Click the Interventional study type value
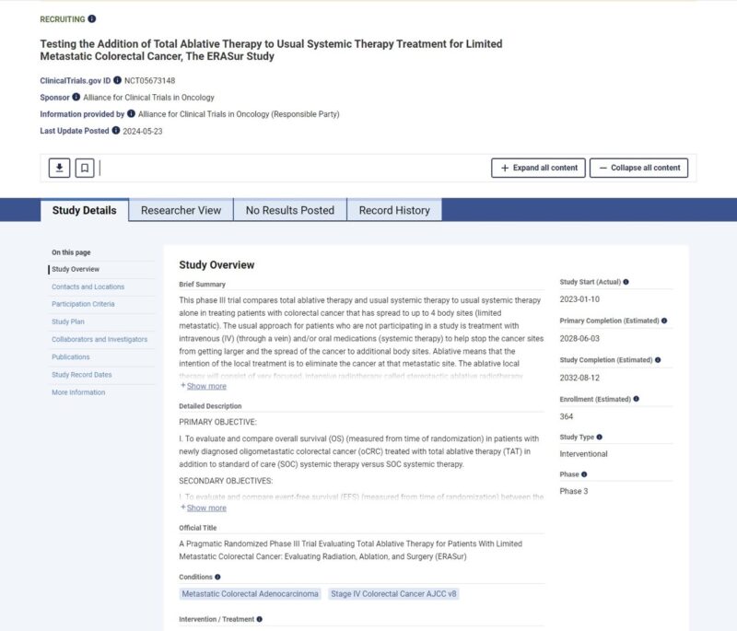Viewport: 737px width, 631px height. 583,454
